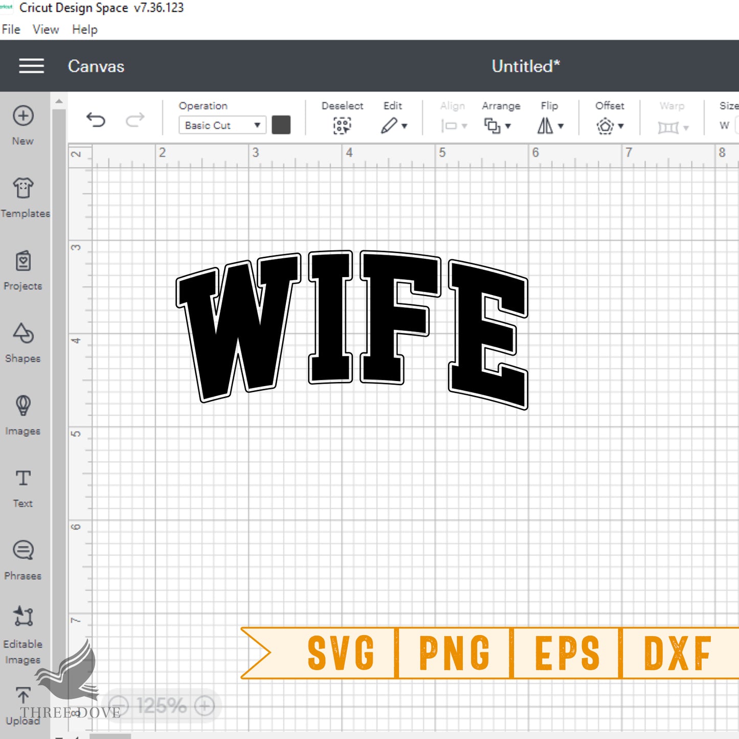Zoom in with the plus button
The height and width of the screenshot is (739, 739).
point(205,706)
